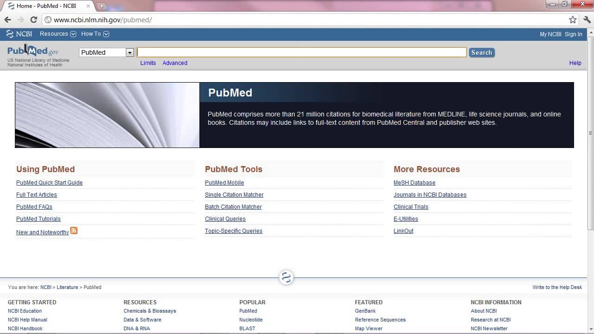The height and width of the screenshot is (334, 594).
Task: Click the Search button
Action: (x=482, y=52)
